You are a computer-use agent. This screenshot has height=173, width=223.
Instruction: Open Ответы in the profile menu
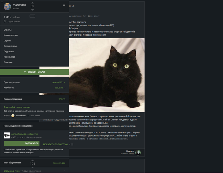click(8, 30)
